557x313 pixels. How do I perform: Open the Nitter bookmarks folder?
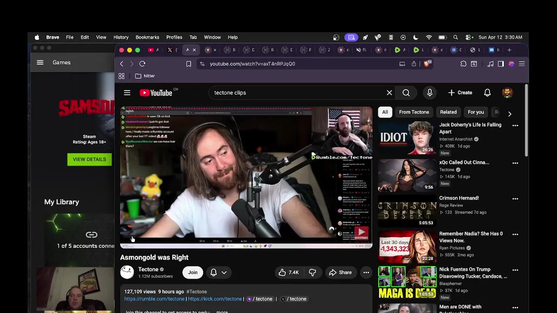[x=145, y=76]
